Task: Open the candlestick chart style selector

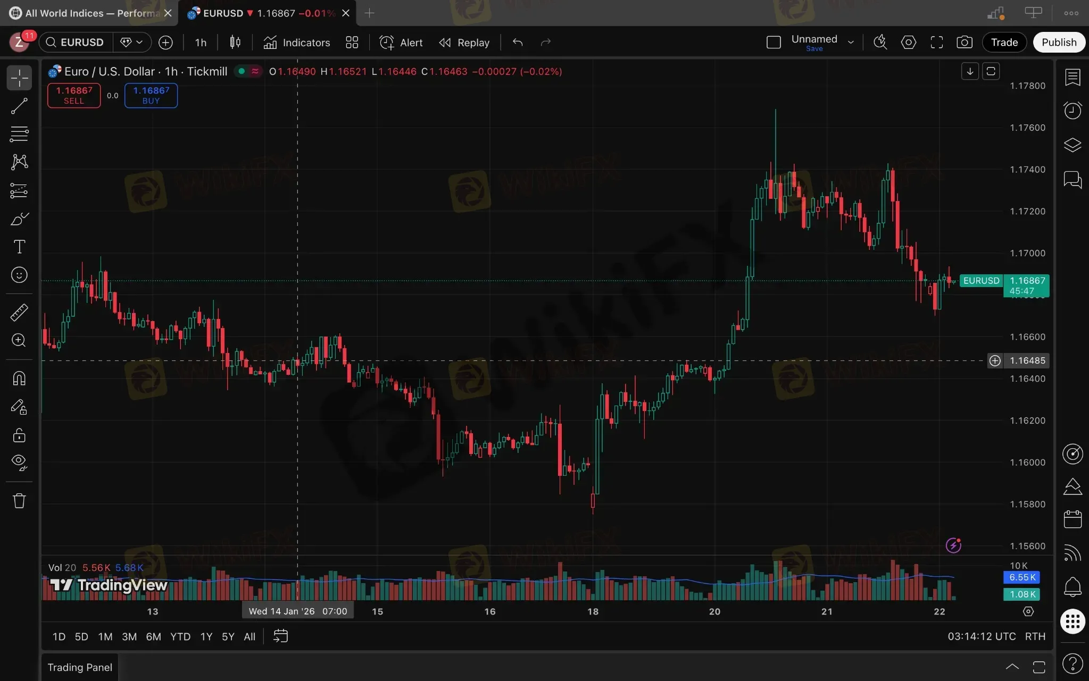Action: pos(235,43)
